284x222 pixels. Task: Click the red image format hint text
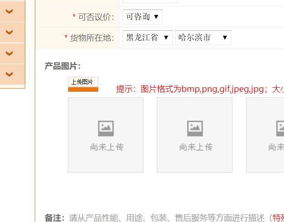pyautogui.click(x=199, y=89)
